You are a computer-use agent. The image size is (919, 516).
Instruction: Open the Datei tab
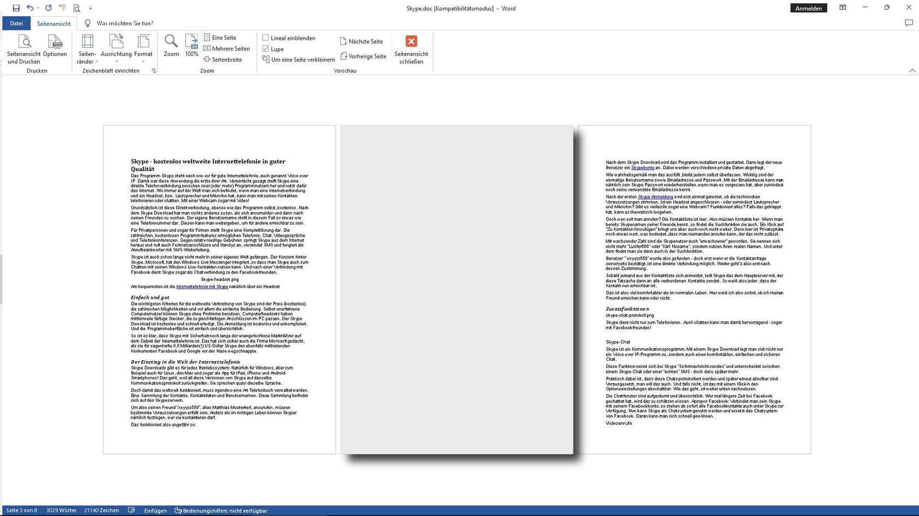16,24
